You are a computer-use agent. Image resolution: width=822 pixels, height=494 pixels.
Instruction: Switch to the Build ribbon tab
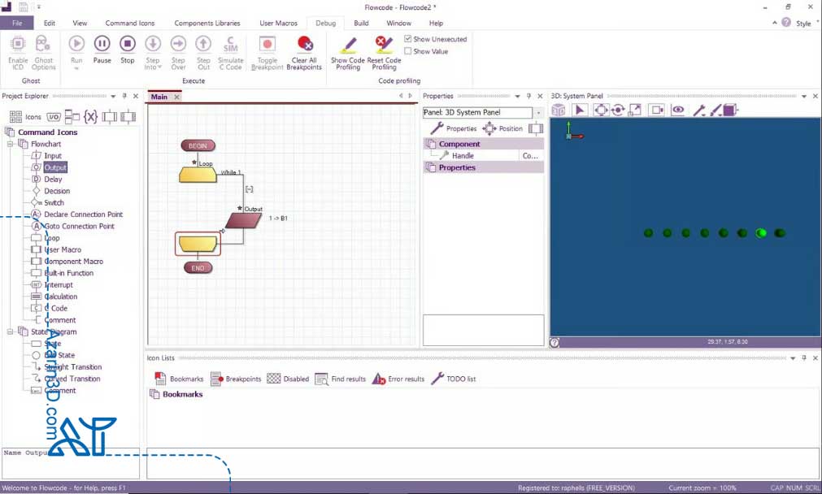[x=361, y=24]
